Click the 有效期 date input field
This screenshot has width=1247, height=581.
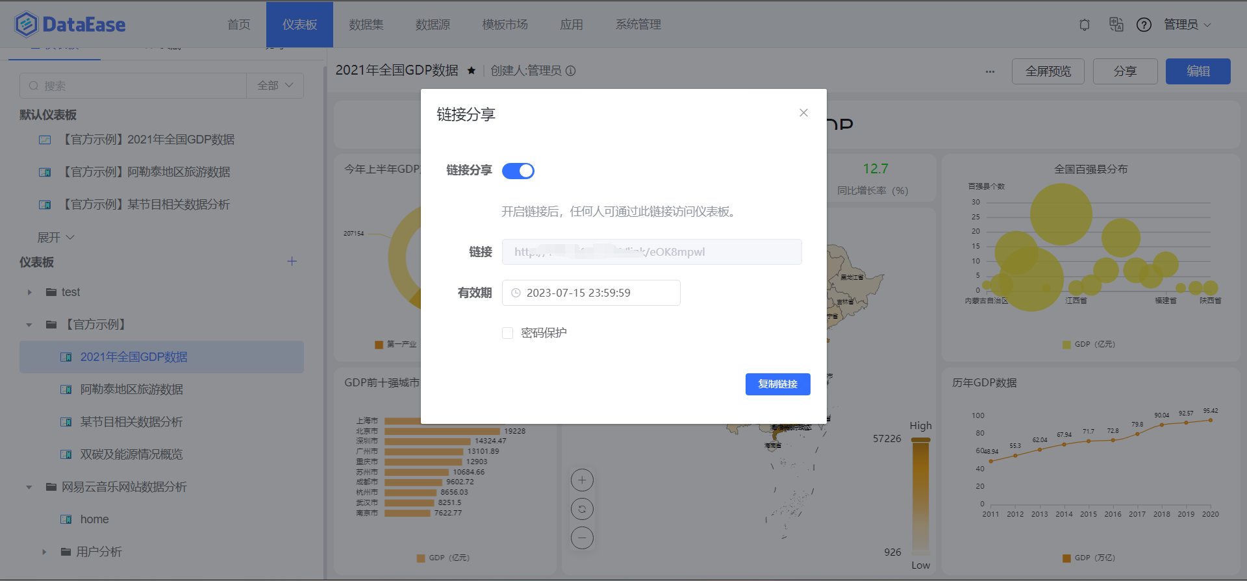pyautogui.click(x=591, y=293)
